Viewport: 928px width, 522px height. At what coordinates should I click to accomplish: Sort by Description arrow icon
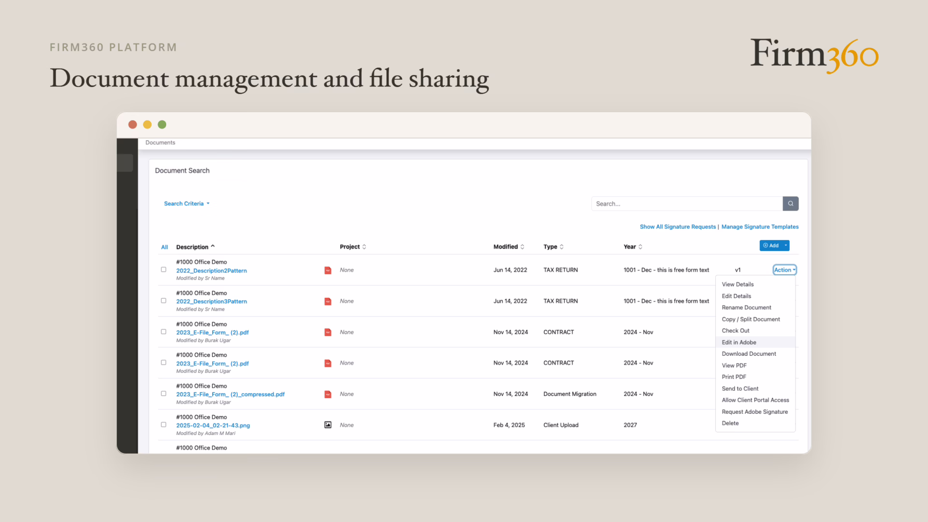tap(213, 246)
